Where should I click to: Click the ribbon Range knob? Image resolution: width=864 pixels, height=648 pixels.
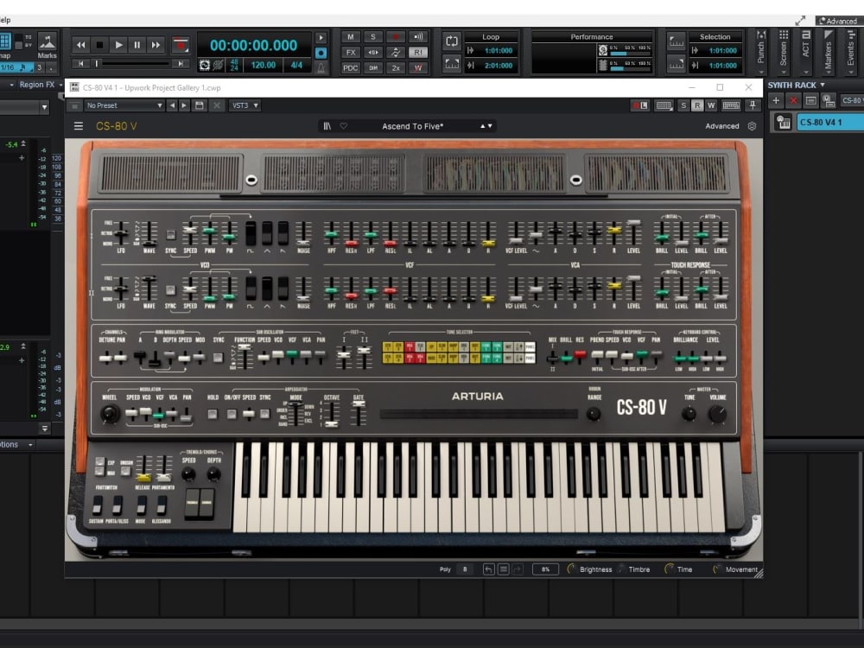(x=594, y=414)
